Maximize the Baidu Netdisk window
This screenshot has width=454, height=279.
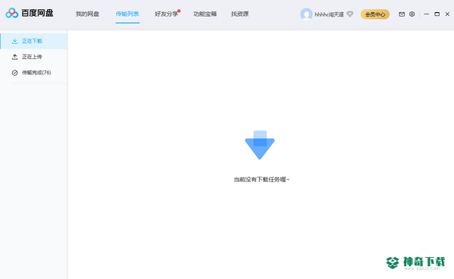tap(437, 14)
